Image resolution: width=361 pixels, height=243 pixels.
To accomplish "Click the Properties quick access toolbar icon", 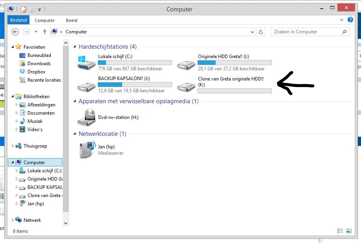I will 24,9.
